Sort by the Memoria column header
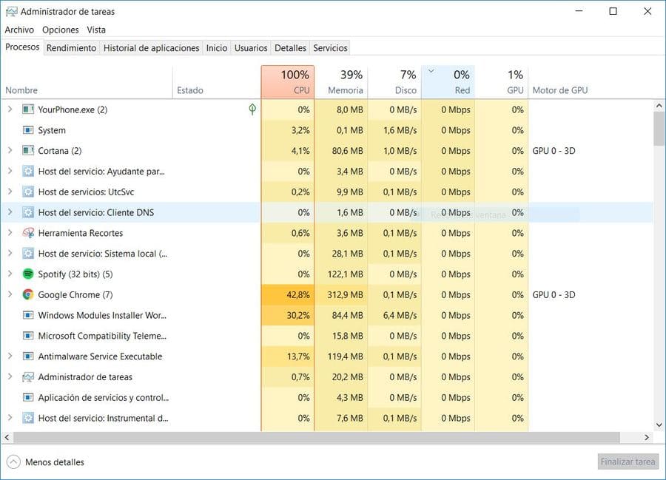This screenshot has width=666, height=480. (340, 82)
